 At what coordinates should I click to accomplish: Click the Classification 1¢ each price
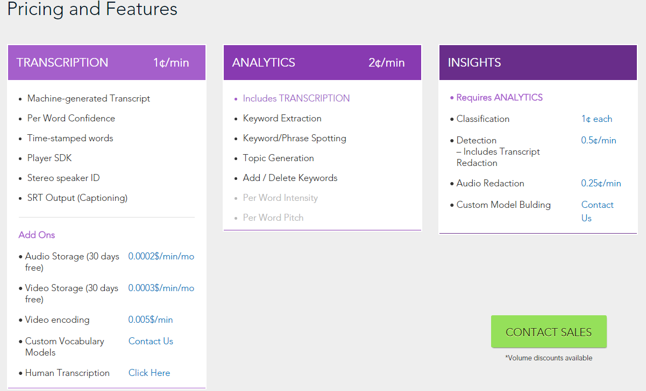597,119
